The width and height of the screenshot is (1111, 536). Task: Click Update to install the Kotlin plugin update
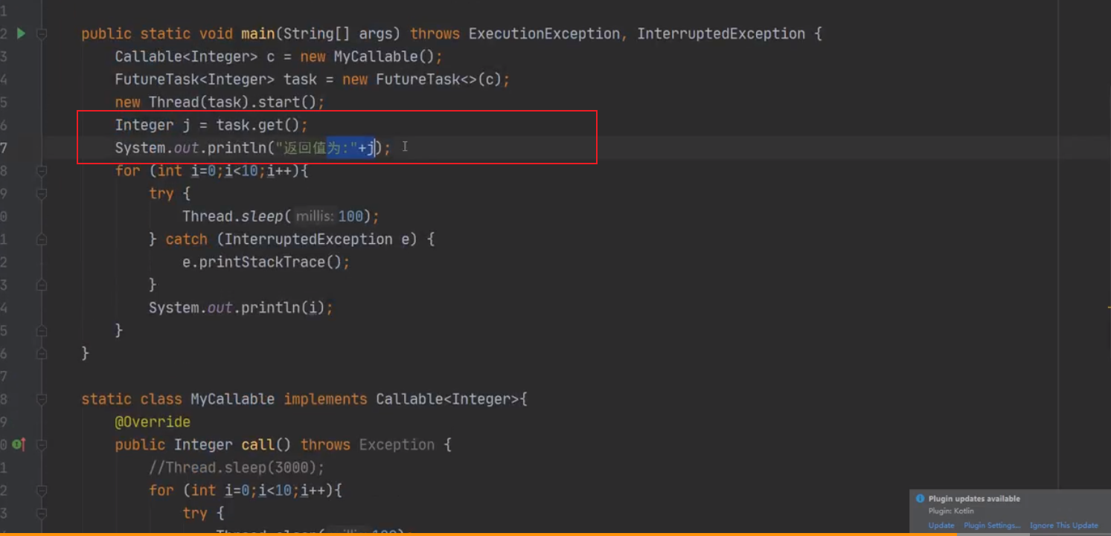click(941, 525)
